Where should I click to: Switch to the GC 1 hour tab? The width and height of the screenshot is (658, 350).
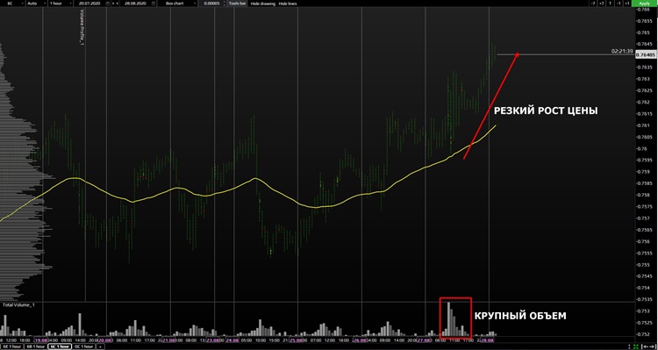pyautogui.click(x=84, y=346)
